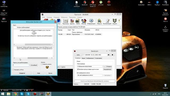This screenshot has width=170, height=96.
Task: Open uTorrent desktop shortcut
Action: (101, 3)
